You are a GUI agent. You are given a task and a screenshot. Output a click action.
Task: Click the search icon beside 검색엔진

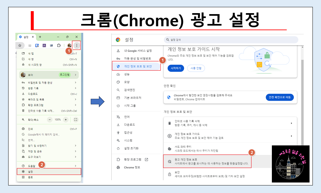tap(118, 90)
